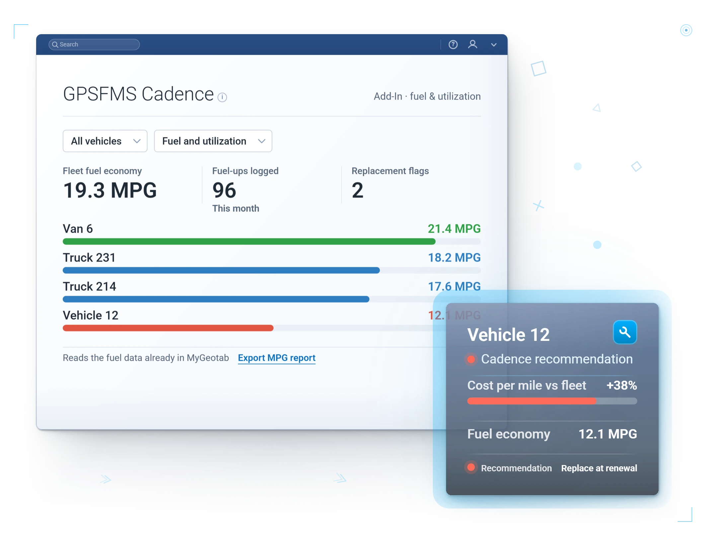Click the Cost per mile red bar
The height and width of the screenshot is (546, 706).
click(532, 401)
